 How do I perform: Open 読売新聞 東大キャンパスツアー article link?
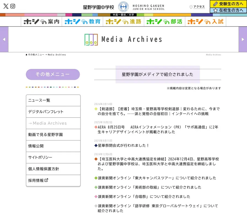(157, 178)
